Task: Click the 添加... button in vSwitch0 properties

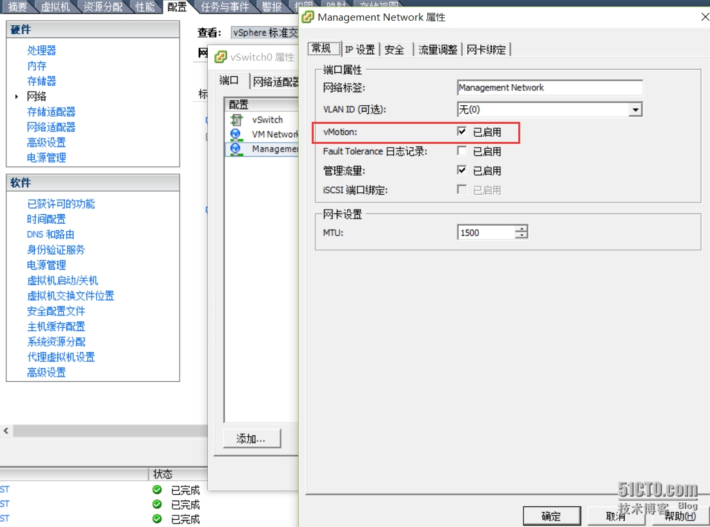Action: tap(251, 439)
